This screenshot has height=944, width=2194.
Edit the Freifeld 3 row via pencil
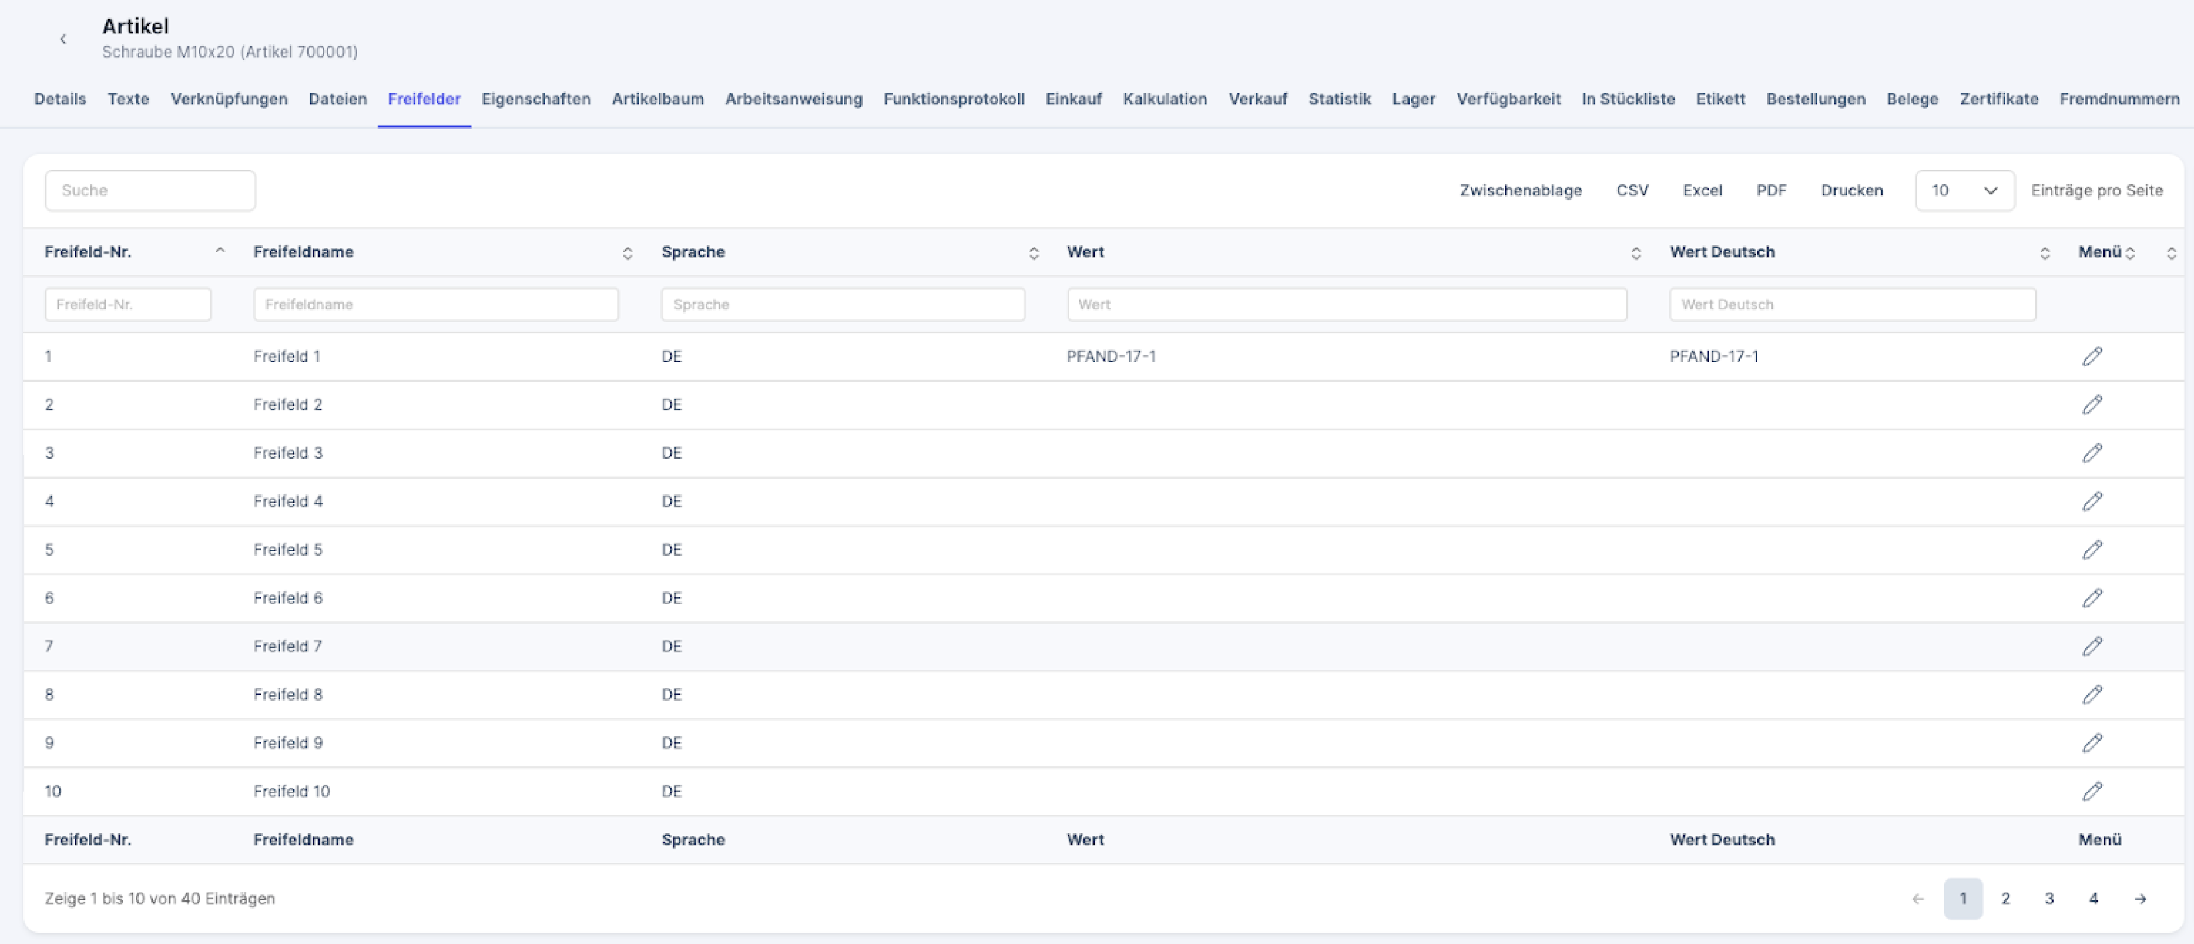(2092, 453)
